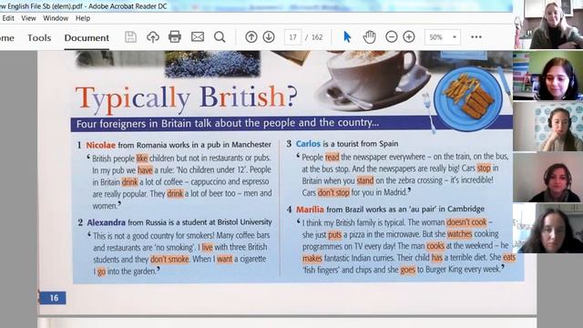Viewport: 583px width, 328px height.
Task: Click the name Marília in paragraph 4
Action: pyautogui.click(x=310, y=210)
